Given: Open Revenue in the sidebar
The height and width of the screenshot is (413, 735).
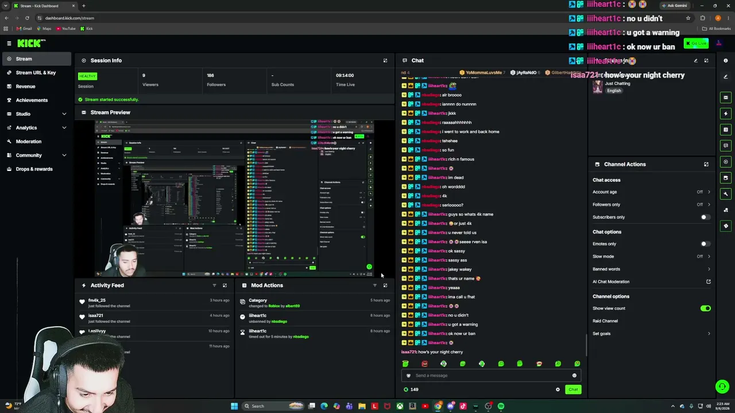Looking at the screenshot, I should [x=36, y=87].
